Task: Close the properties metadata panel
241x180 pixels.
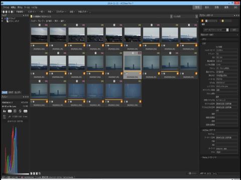Action: click(x=238, y=15)
